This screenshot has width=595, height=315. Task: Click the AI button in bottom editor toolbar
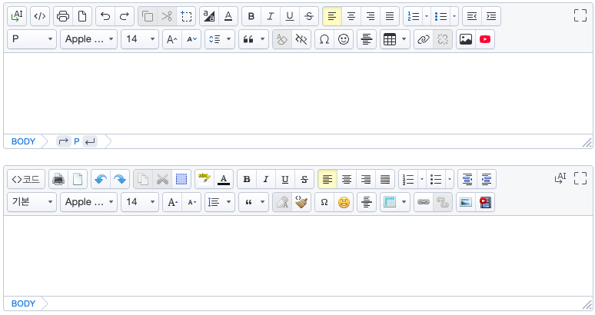tap(560, 178)
